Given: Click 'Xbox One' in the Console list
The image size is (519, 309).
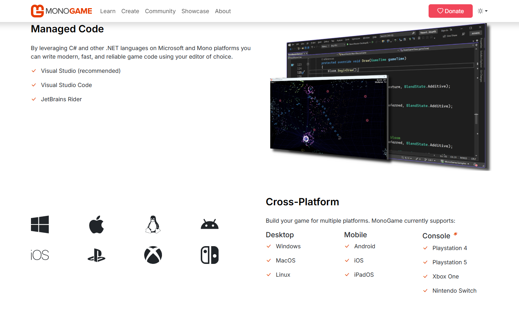Looking at the screenshot, I should (x=446, y=277).
